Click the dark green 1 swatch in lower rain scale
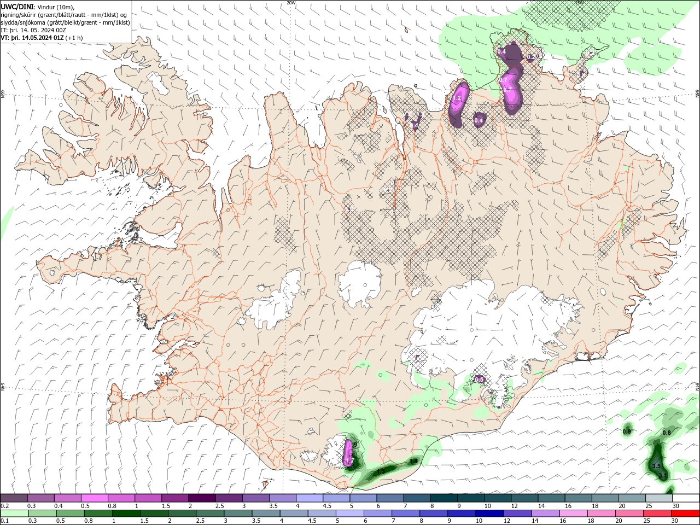Image resolution: width=700 pixels, height=525 pixels. pyautogui.click(x=126, y=514)
